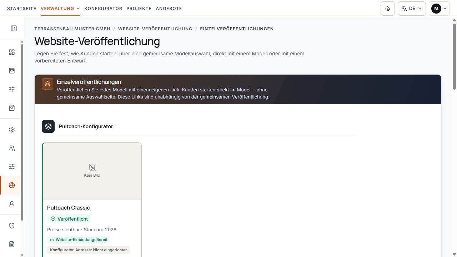Click the sliders icon below the archive icon
The width and height of the screenshot is (457, 257).
tap(12, 89)
